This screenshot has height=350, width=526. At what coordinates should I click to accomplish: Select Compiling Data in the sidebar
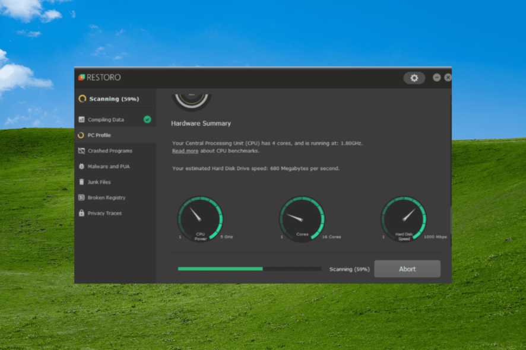pyautogui.click(x=115, y=119)
